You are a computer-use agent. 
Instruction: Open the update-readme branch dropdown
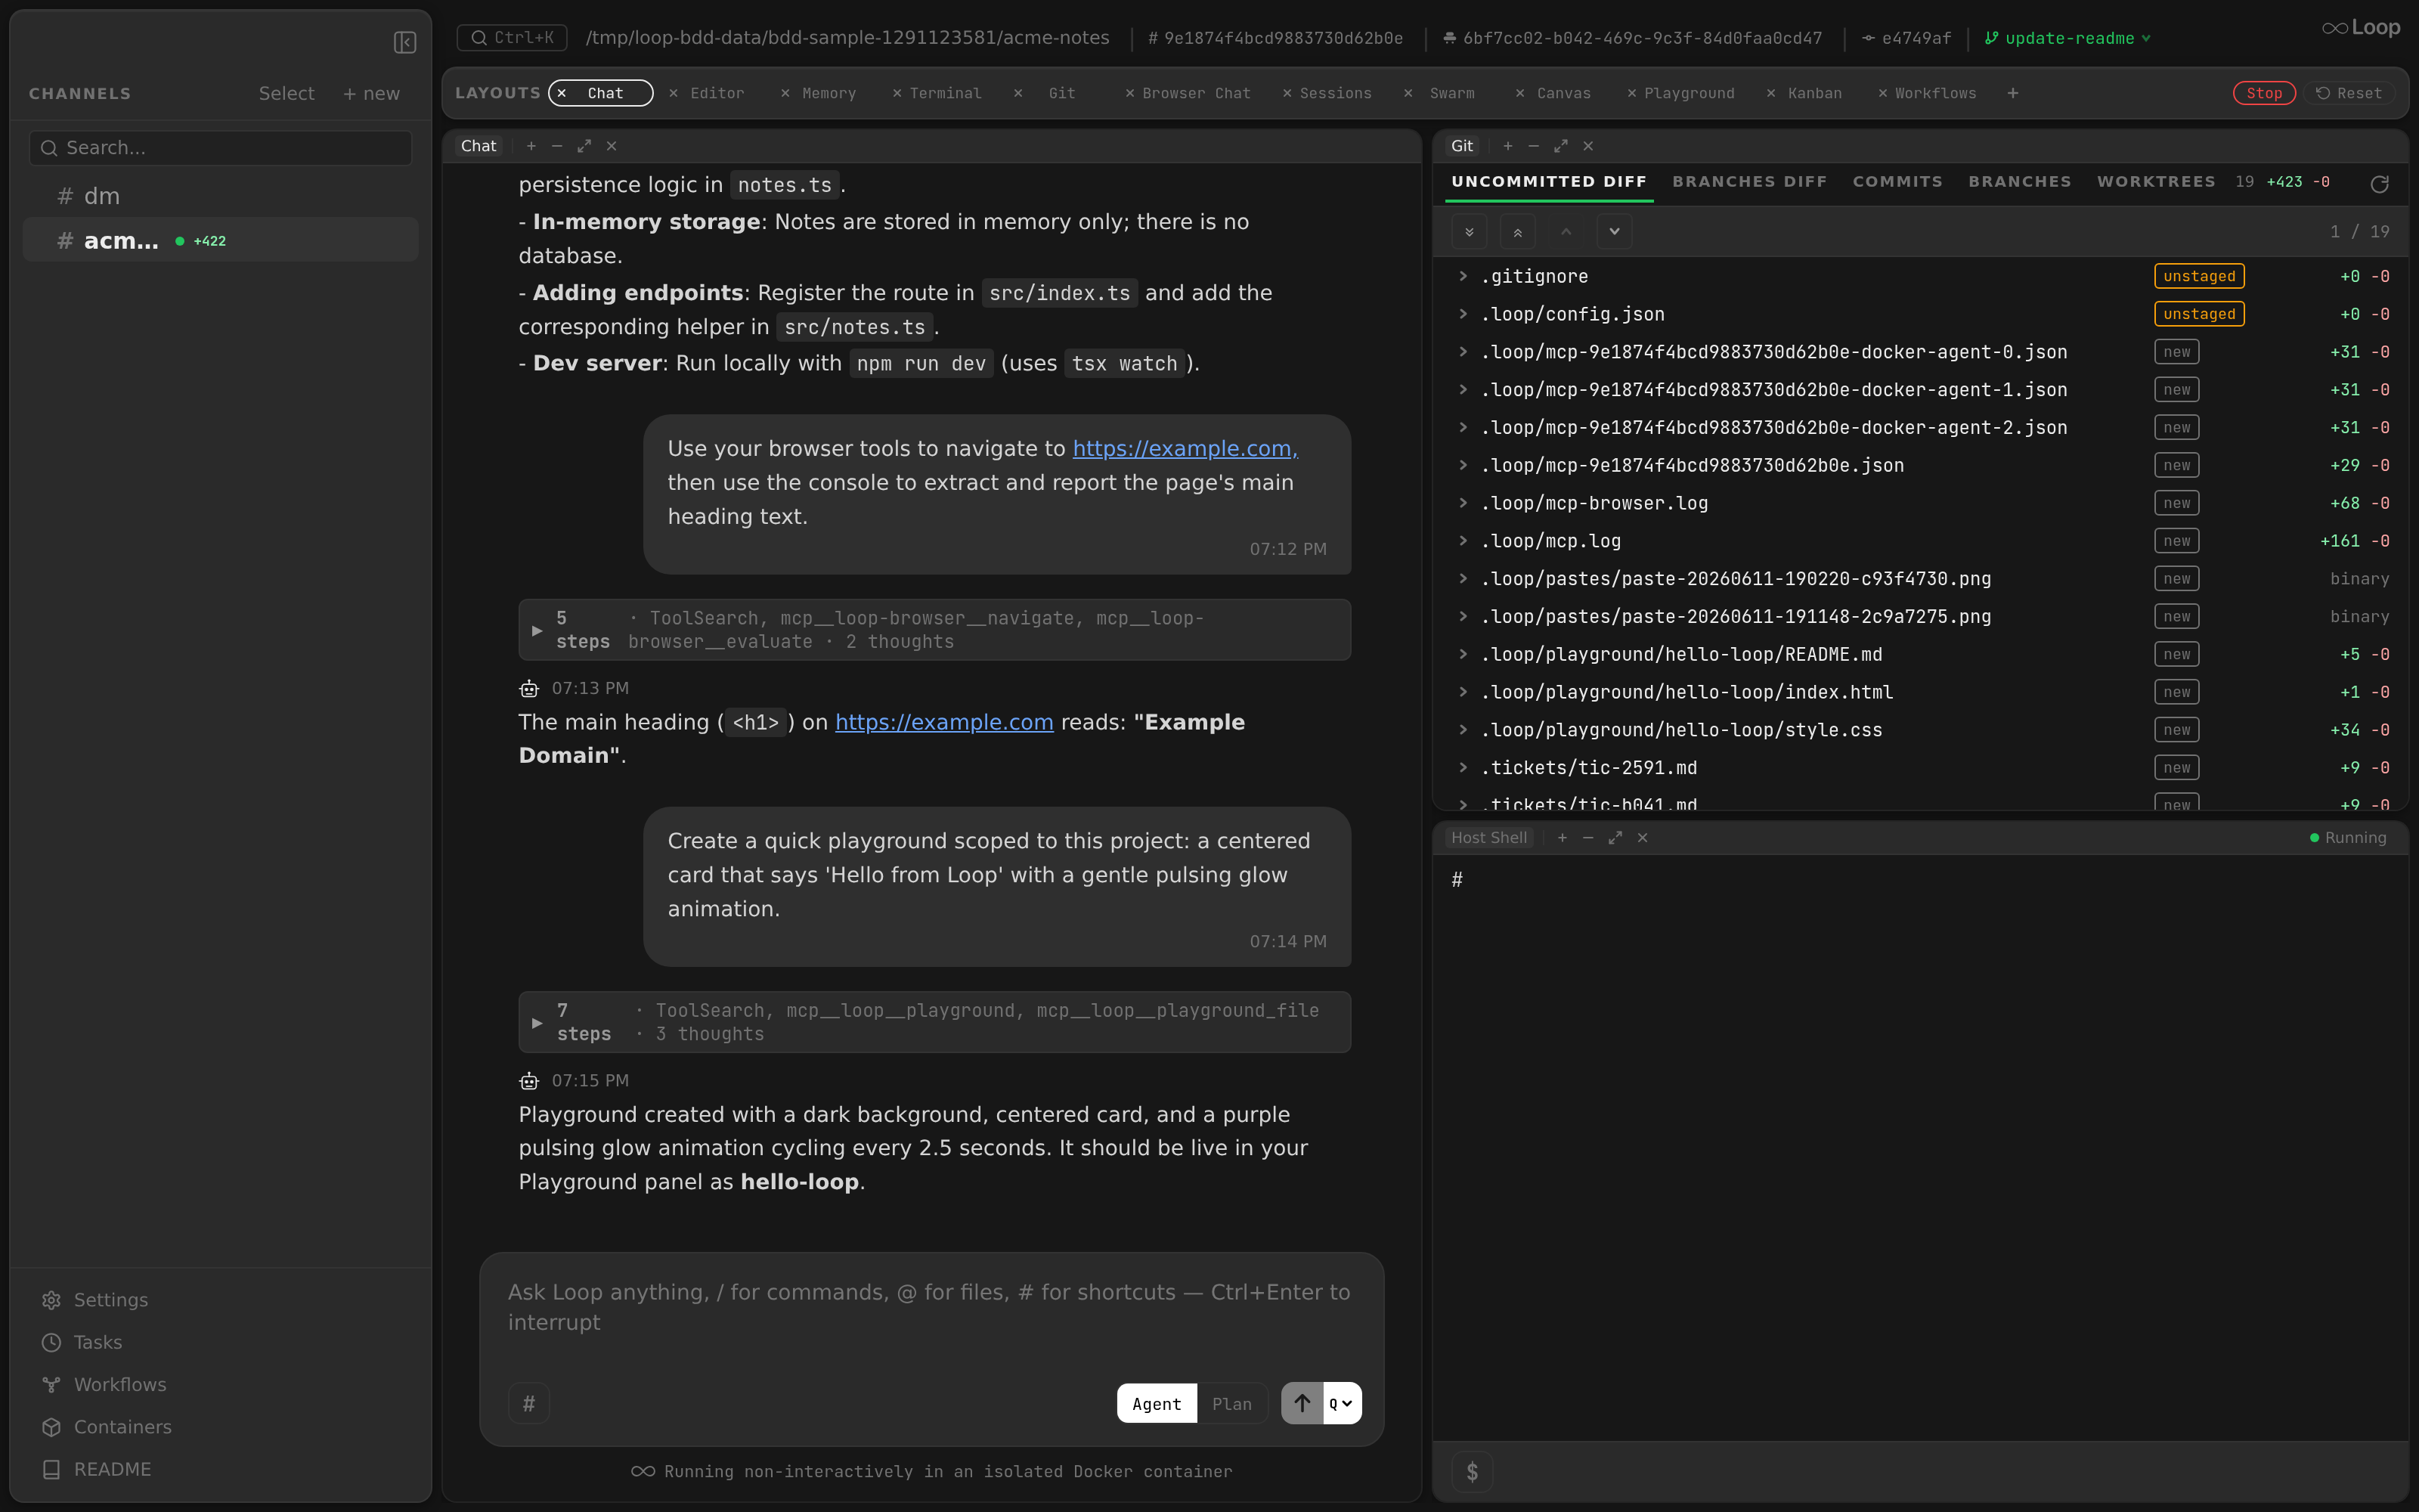[x=2067, y=38]
